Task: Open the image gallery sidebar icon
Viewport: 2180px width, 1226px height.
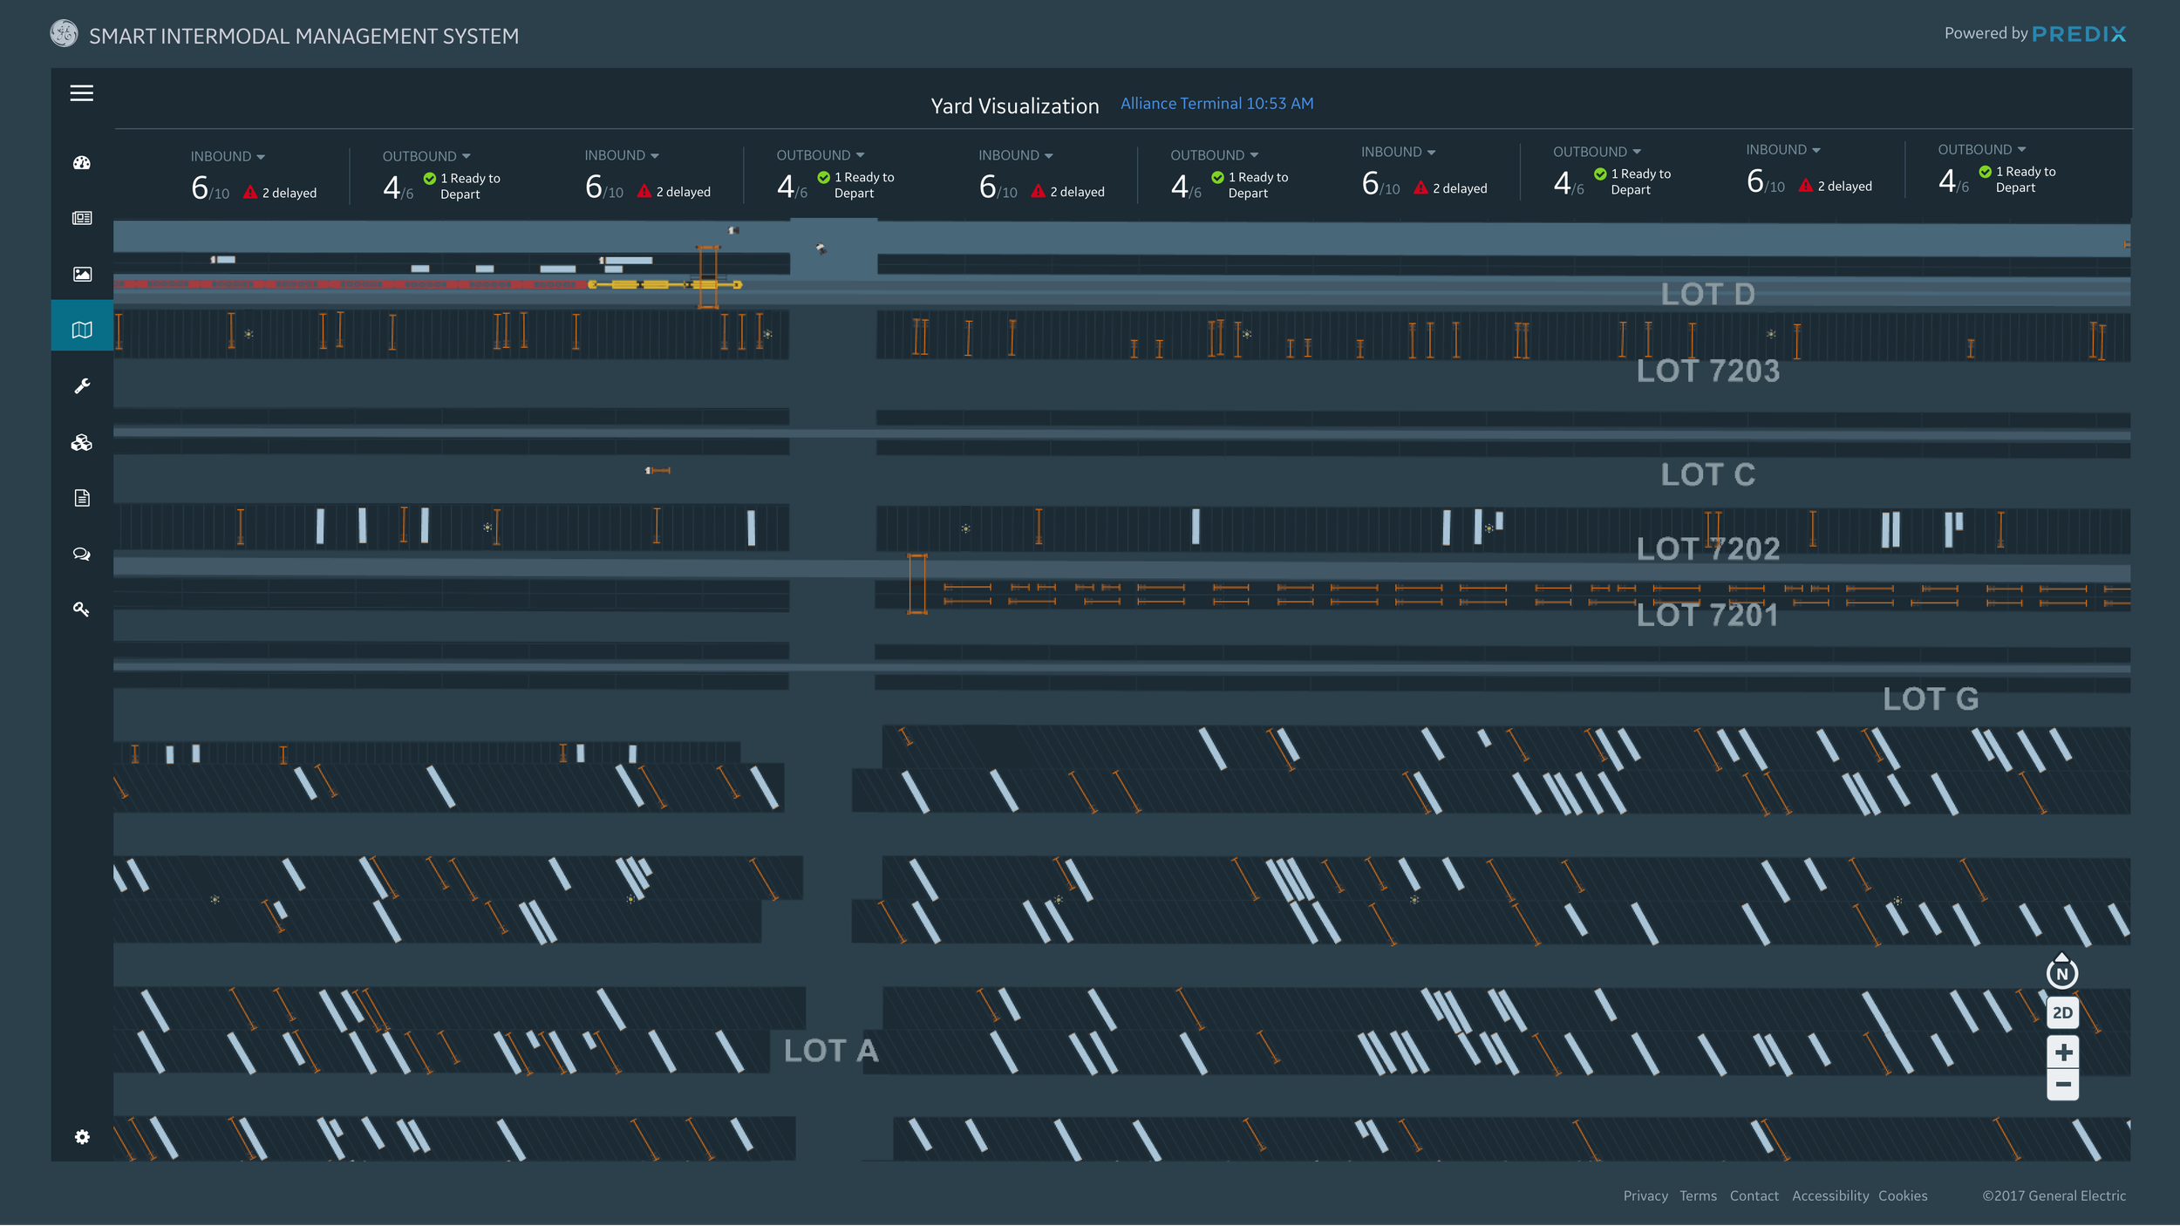Action: click(x=82, y=274)
